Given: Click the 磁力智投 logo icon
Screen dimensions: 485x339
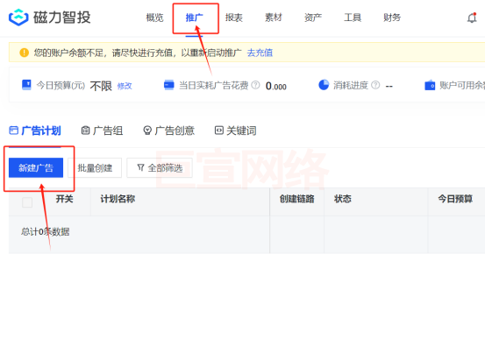Looking at the screenshot, I should [x=18, y=17].
